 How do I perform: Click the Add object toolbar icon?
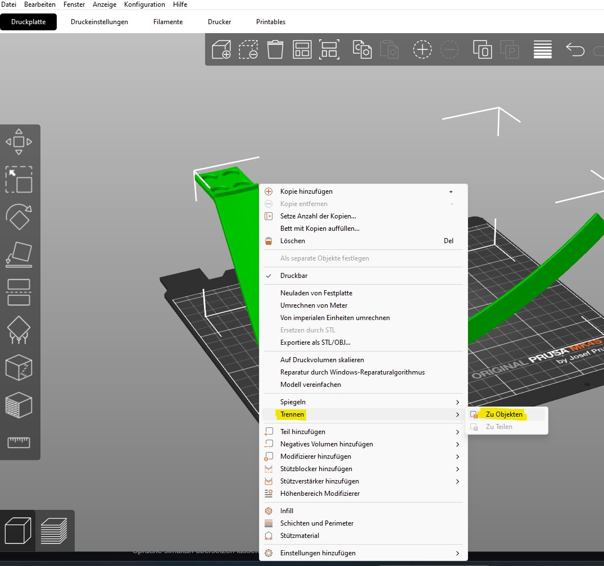pyautogui.click(x=221, y=49)
